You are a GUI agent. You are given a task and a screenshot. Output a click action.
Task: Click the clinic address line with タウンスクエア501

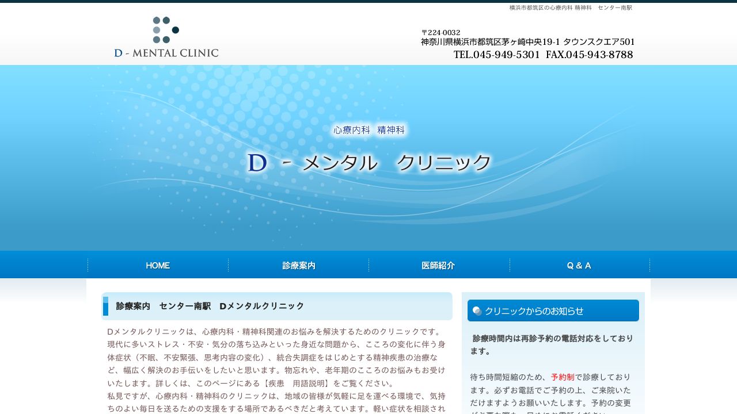tap(528, 41)
